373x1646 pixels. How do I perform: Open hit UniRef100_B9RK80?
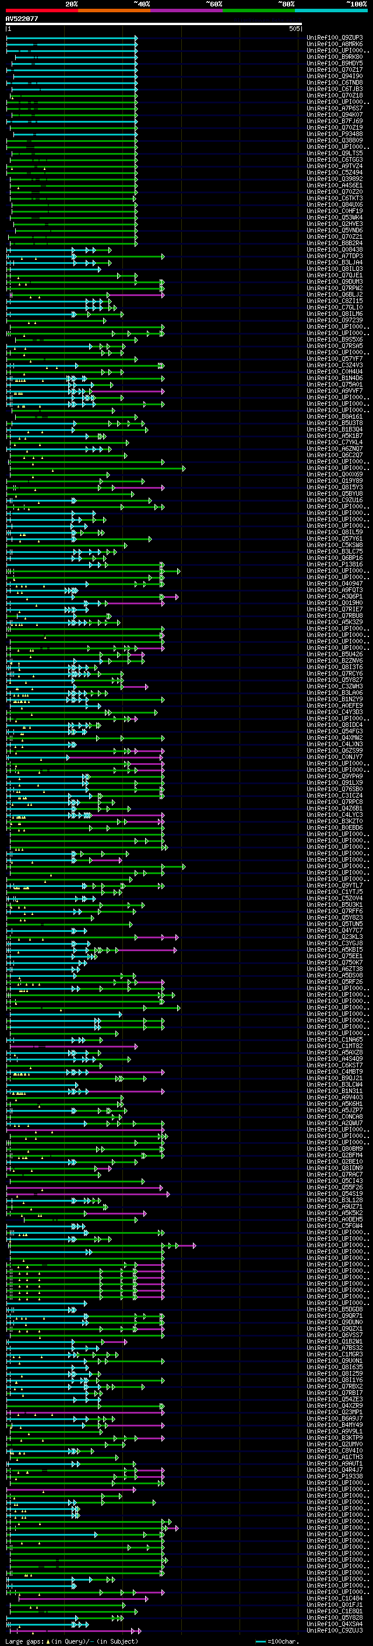coord(335,57)
